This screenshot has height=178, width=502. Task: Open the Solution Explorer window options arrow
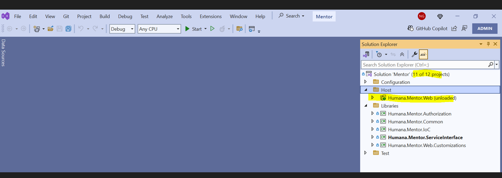(x=481, y=44)
